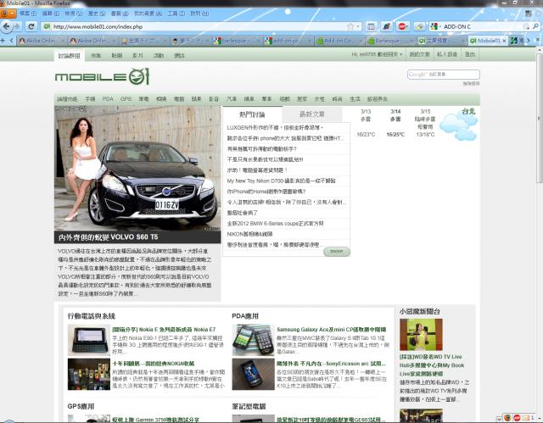The image size is (543, 423).
Task: Click the URL address bar
Action: click(199, 26)
